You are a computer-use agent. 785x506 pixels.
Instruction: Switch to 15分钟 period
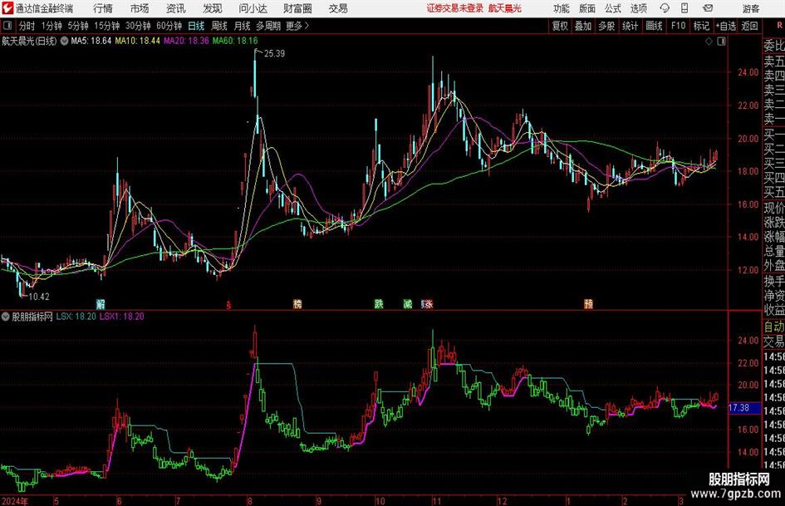(106, 26)
